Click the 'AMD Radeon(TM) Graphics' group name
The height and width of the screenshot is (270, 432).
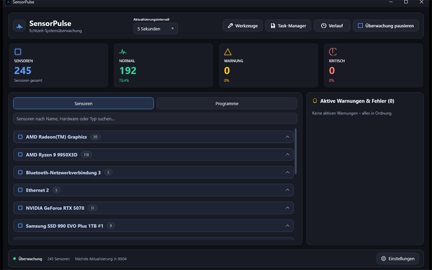[x=56, y=137]
